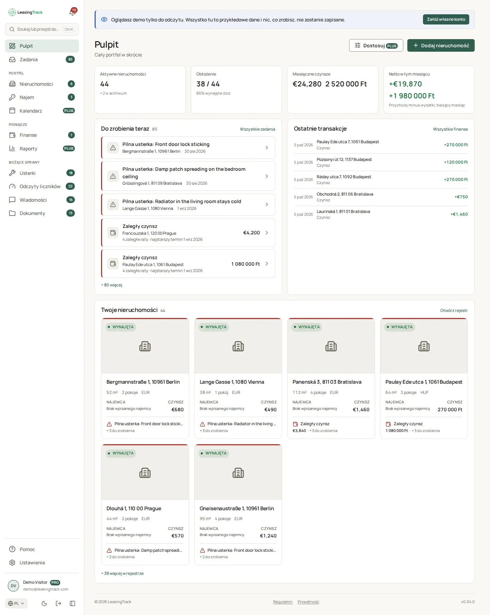Open Regulamin footer link

tap(283, 602)
